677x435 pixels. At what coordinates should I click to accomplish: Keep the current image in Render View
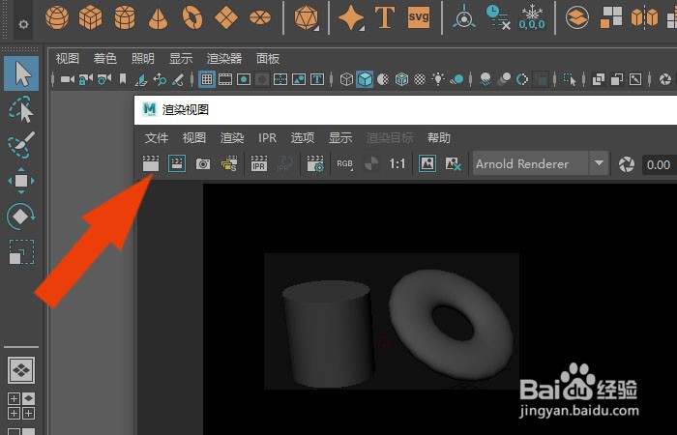pyautogui.click(x=427, y=163)
